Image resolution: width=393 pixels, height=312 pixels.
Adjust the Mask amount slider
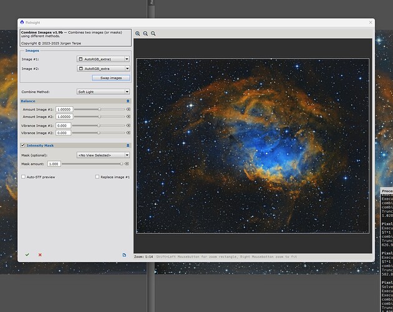coord(92,163)
